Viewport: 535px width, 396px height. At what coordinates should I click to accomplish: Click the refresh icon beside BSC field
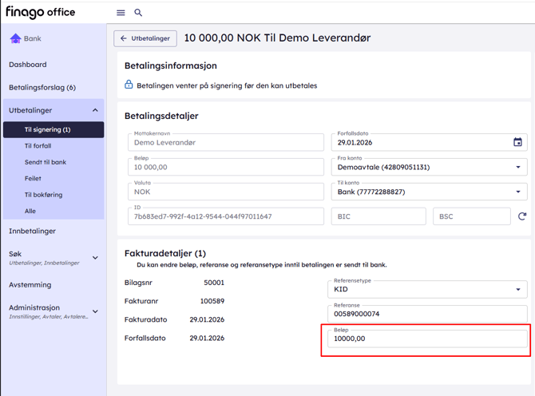(521, 216)
